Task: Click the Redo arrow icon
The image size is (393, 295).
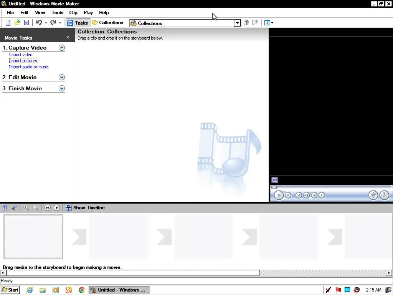Action: 53,23
